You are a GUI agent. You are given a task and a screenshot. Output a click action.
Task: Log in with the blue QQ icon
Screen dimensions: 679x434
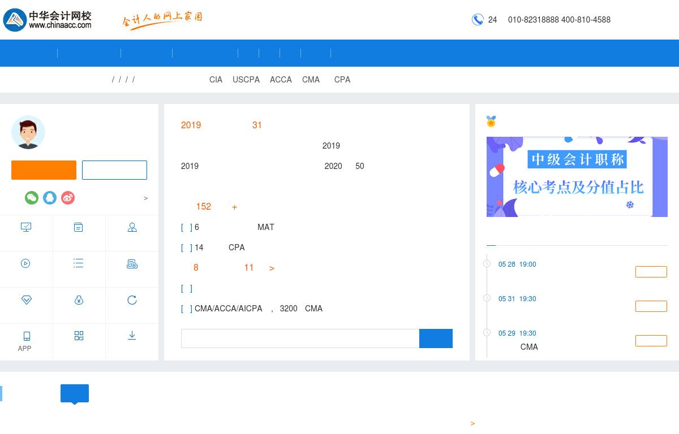pos(50,198)
